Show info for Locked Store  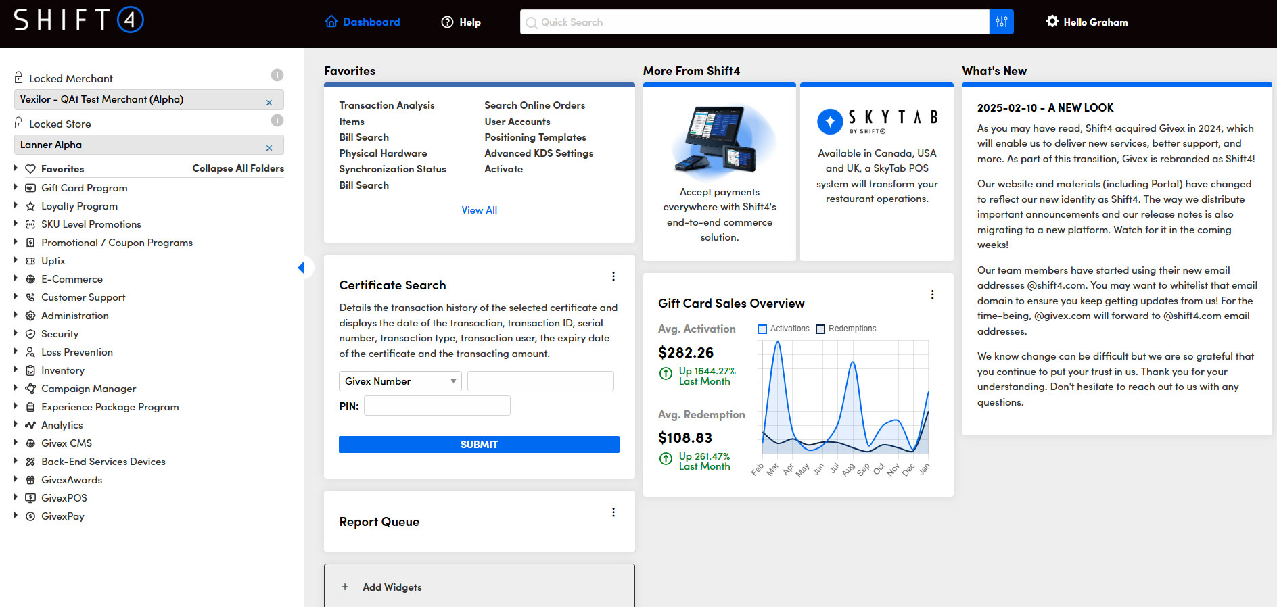click(x=277, y=120)
